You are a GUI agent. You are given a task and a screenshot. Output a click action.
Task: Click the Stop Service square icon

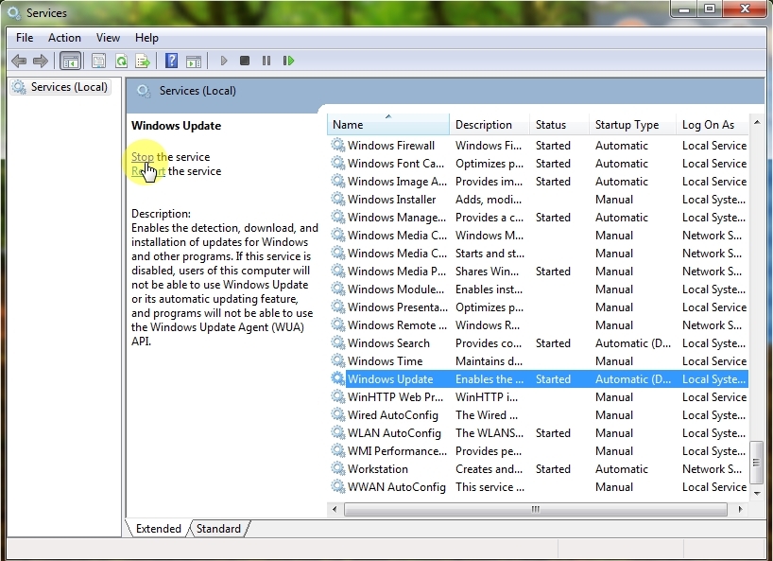point(245,61)
